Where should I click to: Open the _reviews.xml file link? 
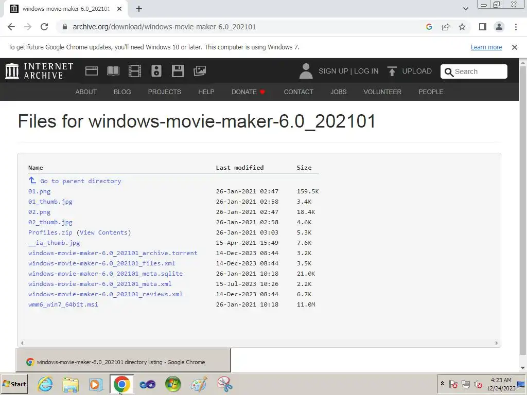click(106, 294)
